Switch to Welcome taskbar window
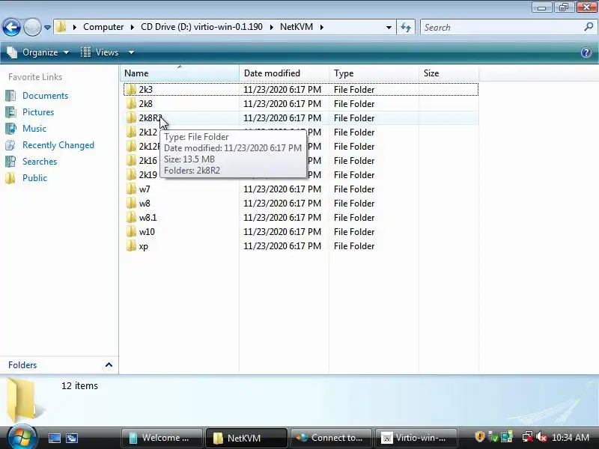Viewport: 599px width, 449px height. [x=162, y=438]
